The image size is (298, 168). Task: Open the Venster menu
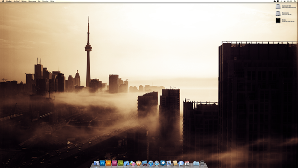[x=45, y=1]
